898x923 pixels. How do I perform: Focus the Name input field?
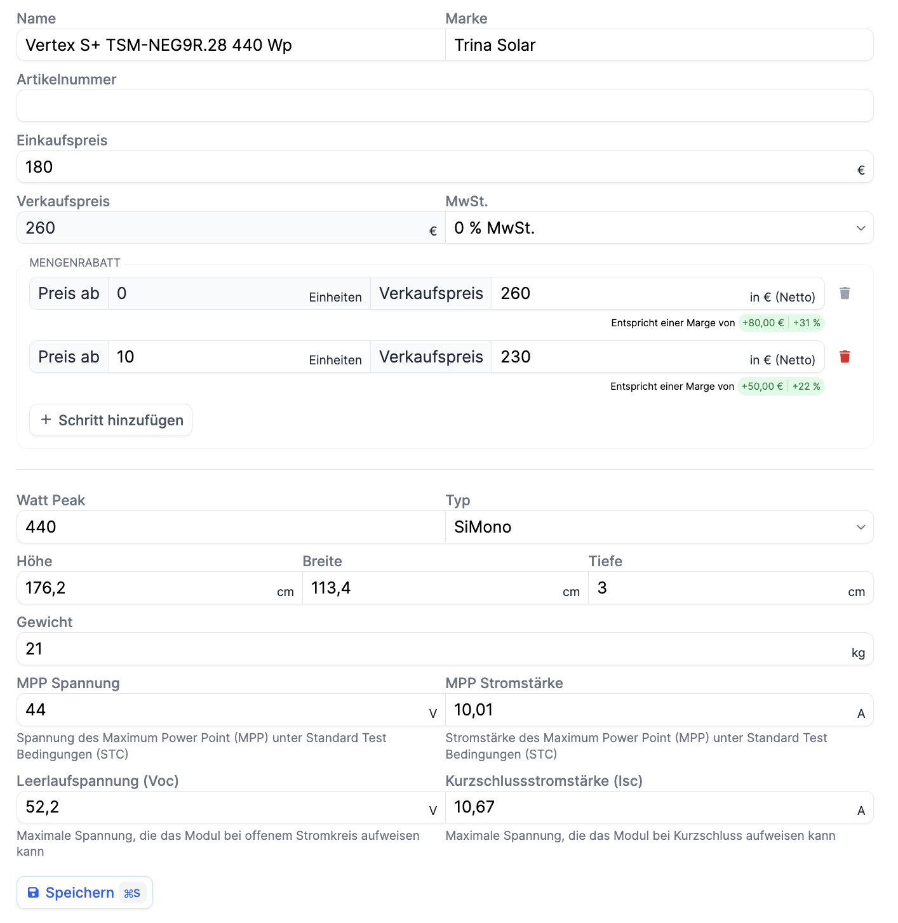tap(231, 45)
